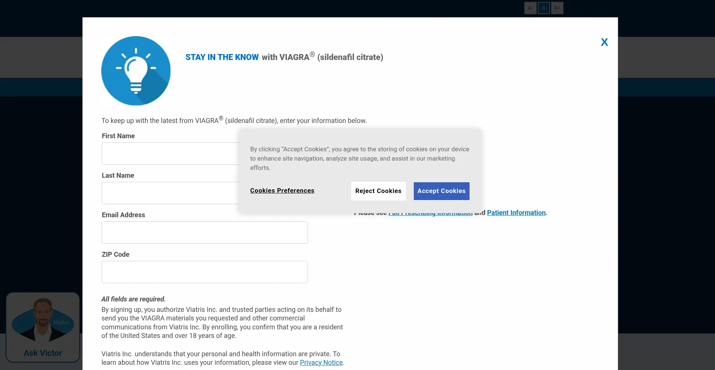Reset text size with the middle A button
715x370 pixels.
(x=544, y=8)
